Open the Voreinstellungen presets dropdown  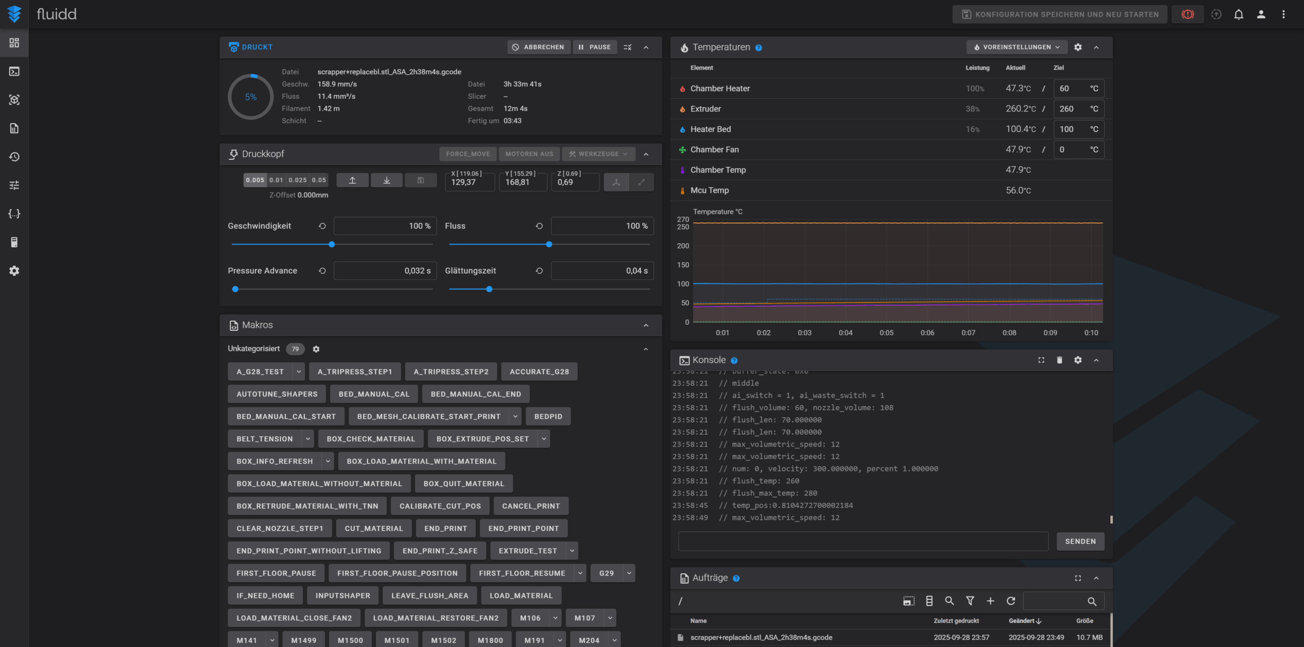[1017, 47]
